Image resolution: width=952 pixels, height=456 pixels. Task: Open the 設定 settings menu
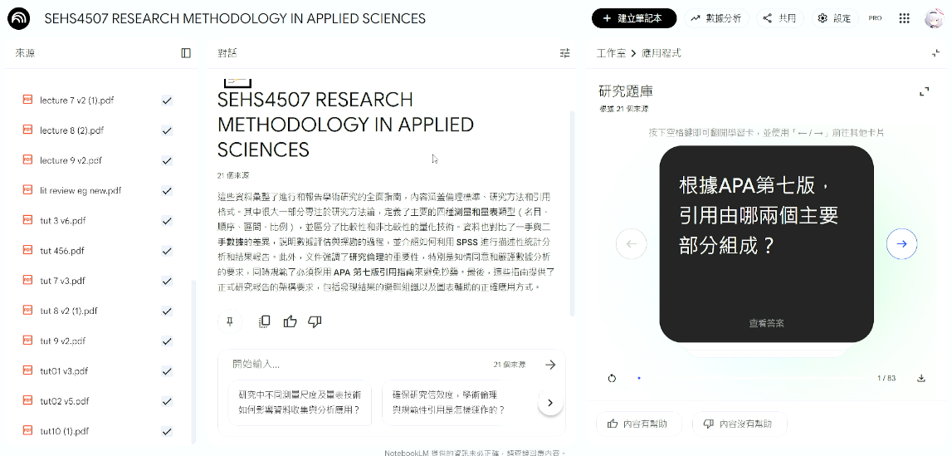[833, 18]
